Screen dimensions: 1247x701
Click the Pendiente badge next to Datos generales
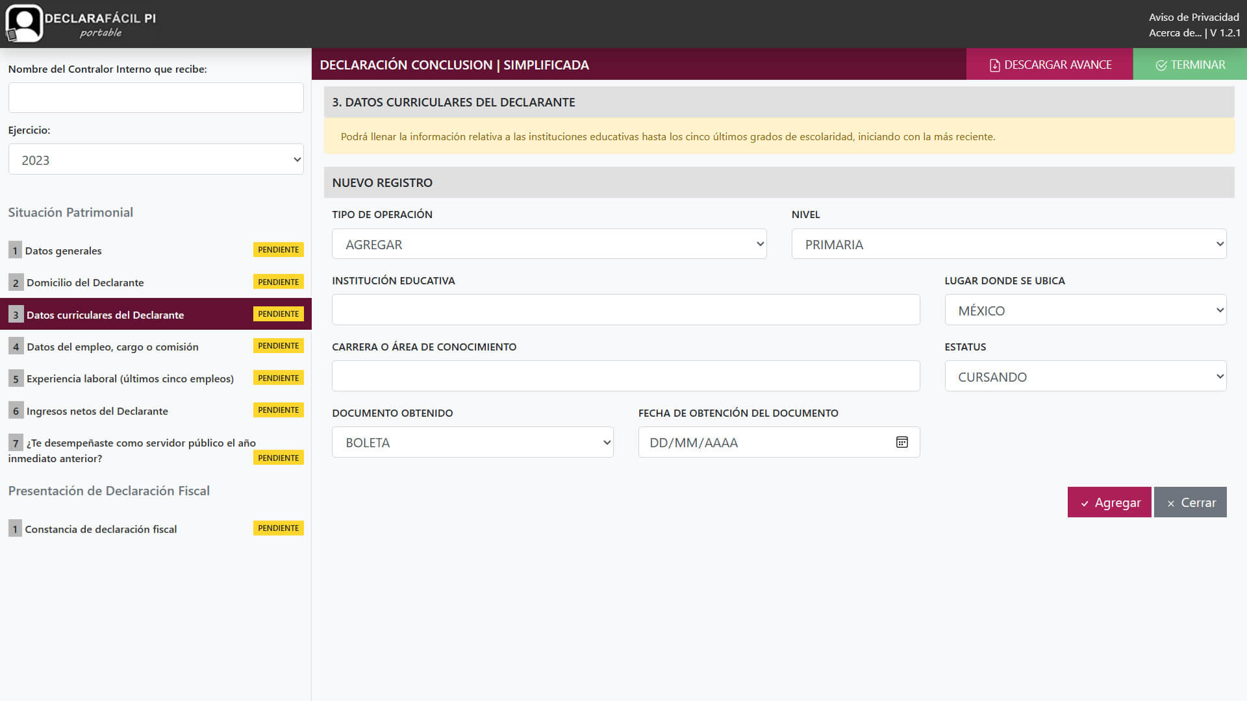(279, 250)
